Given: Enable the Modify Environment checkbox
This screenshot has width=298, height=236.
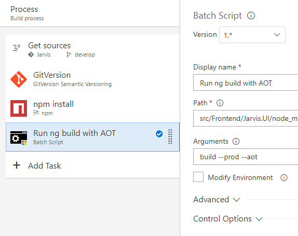Looking at the screenshot, I should (x=198, y=177).
